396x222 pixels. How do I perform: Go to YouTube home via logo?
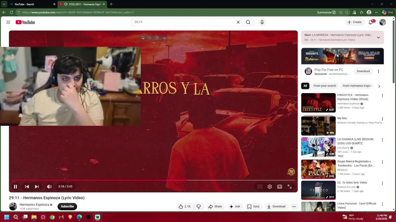(25, 22)
